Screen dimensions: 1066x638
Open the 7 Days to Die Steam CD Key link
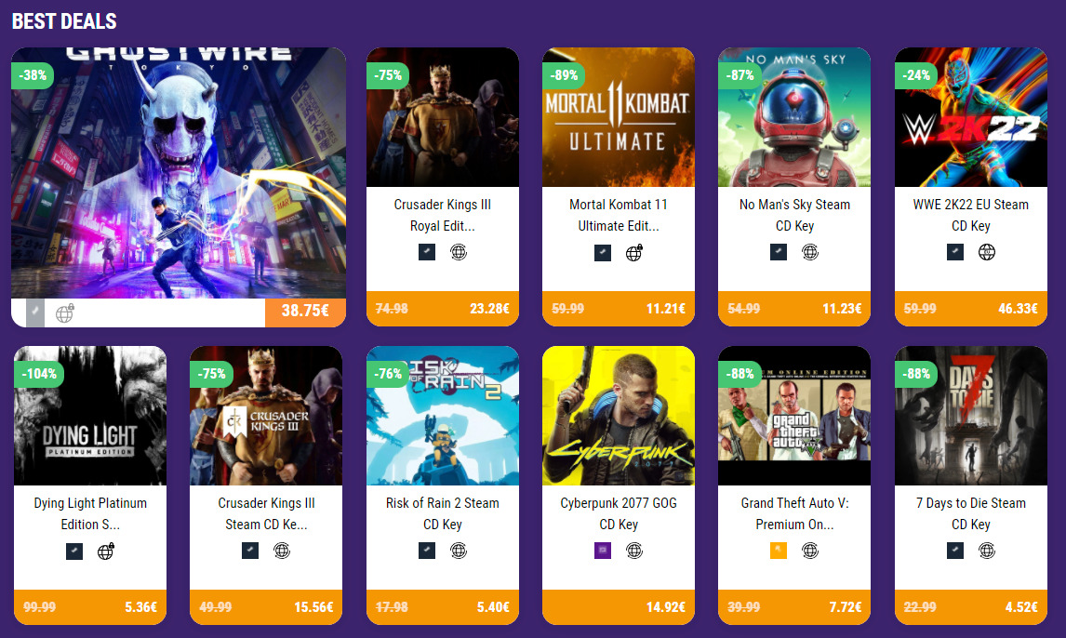coord(971,513)
